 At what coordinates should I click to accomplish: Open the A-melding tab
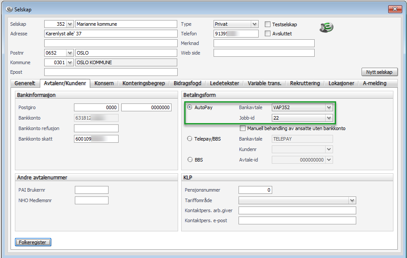pos(375,83)
